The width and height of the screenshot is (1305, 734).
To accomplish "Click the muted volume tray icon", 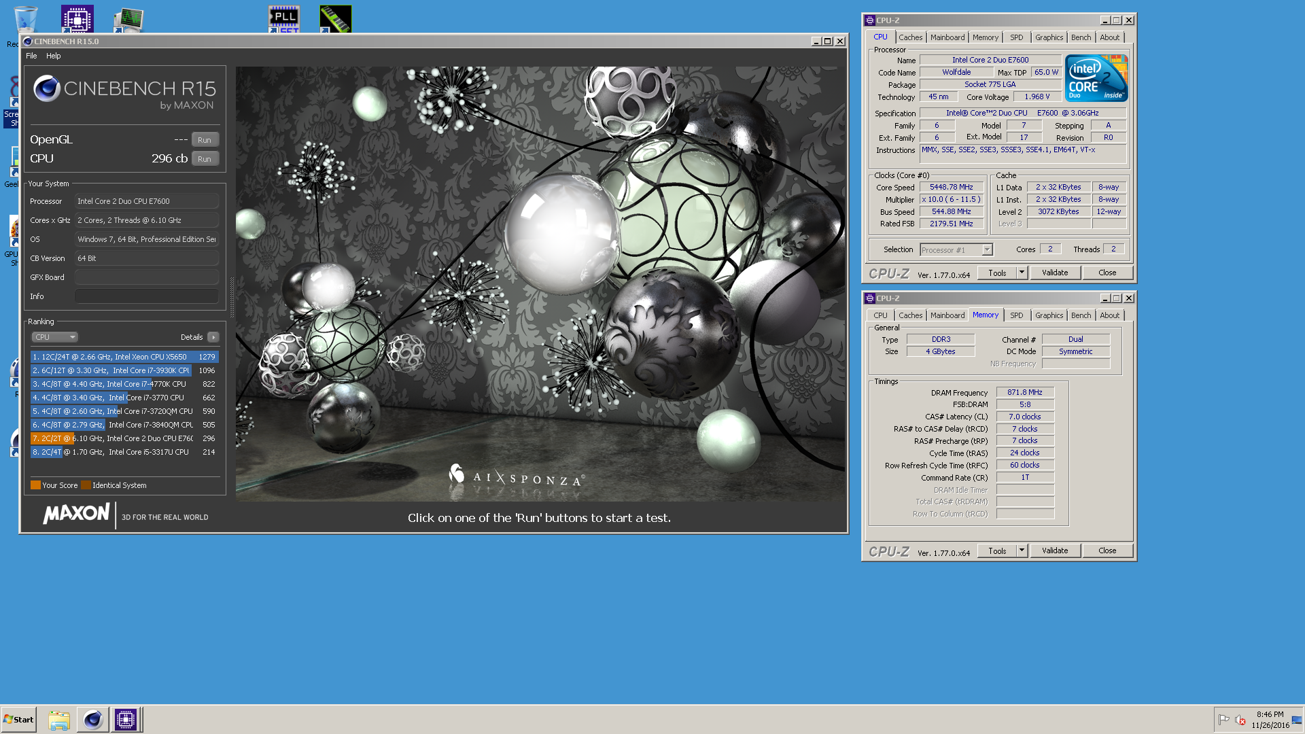I will pyautogui.click(x=1240, y=720).
